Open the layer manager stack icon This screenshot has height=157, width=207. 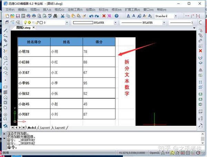7,22
